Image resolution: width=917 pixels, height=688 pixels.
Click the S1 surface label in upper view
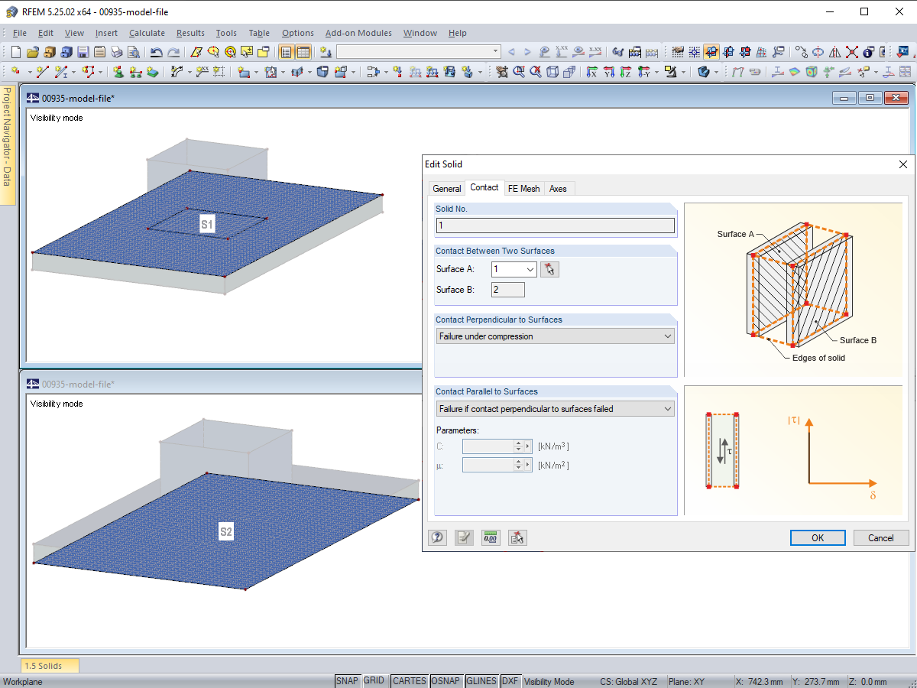tap(207, 224)
